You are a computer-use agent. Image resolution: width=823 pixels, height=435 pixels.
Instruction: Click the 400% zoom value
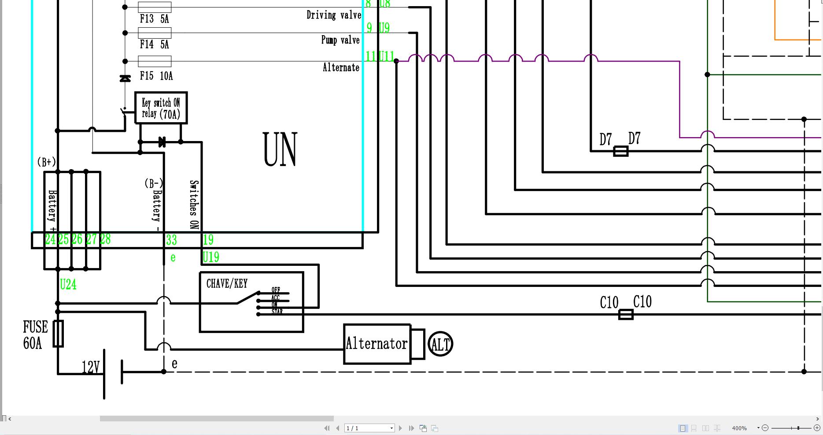tap(739, 428)
